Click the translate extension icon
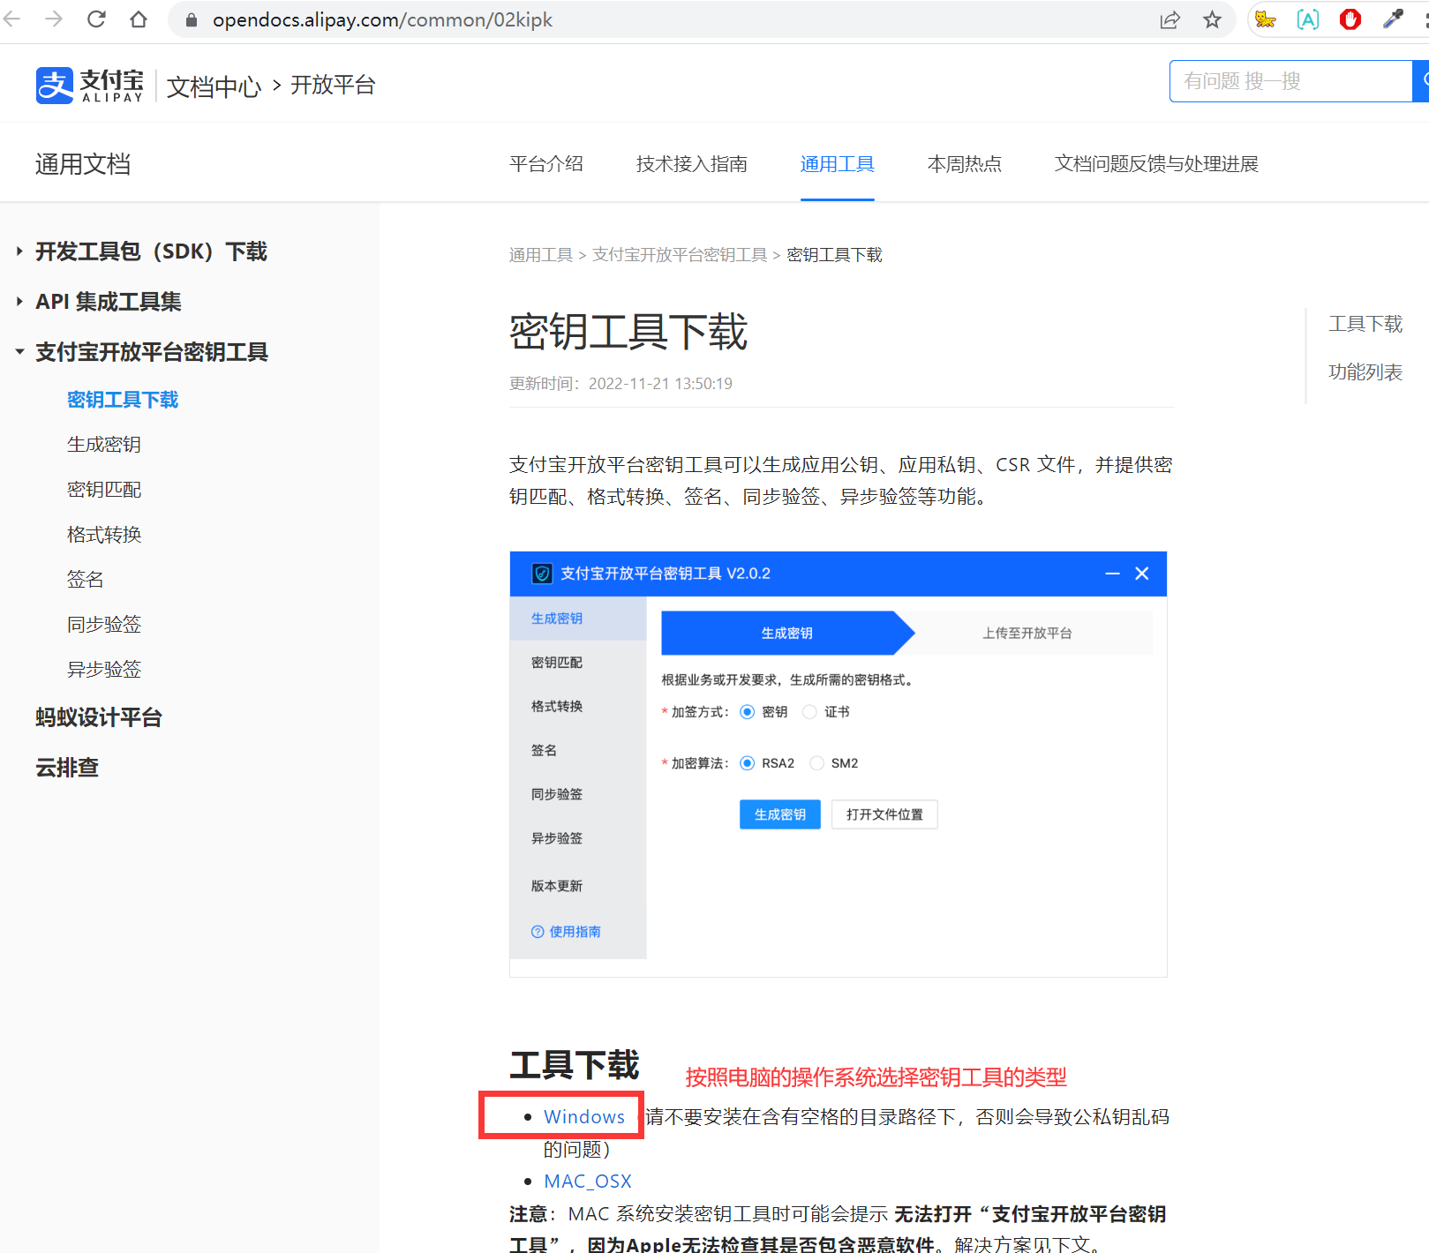Image resolution: width=1429 pixels, height=1253 pixels. click(1307, 19)
